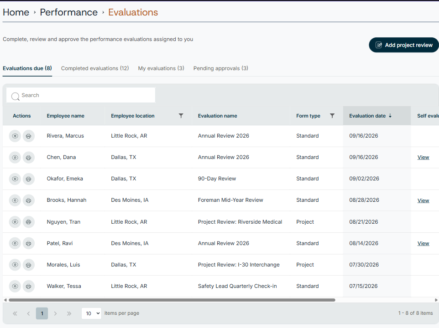Click the date 07/30/2026
This screenshot has height=328, width=439.
point(364,265)
